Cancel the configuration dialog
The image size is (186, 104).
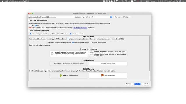click(146, 84)
